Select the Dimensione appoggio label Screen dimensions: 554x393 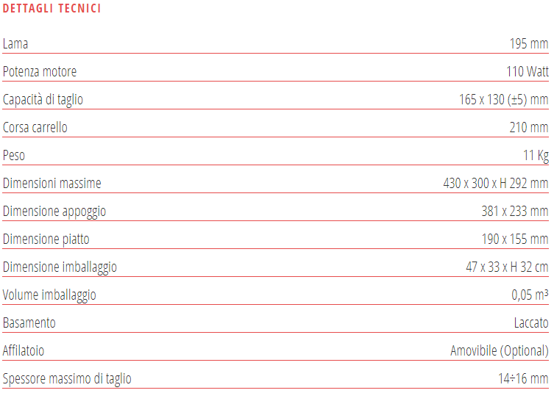click(x=54, y=211)
